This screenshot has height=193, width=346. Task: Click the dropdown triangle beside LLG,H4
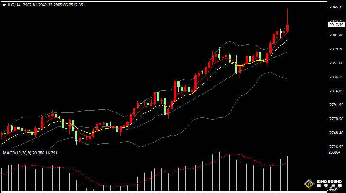point(4,5)
